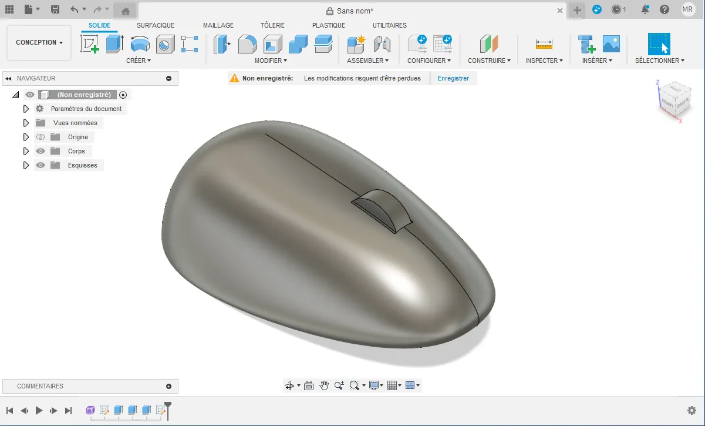The height and width of the screenshot is (426, 705).
Task: Switch to the SURFACIQUE tab
Action: (156, 25)
